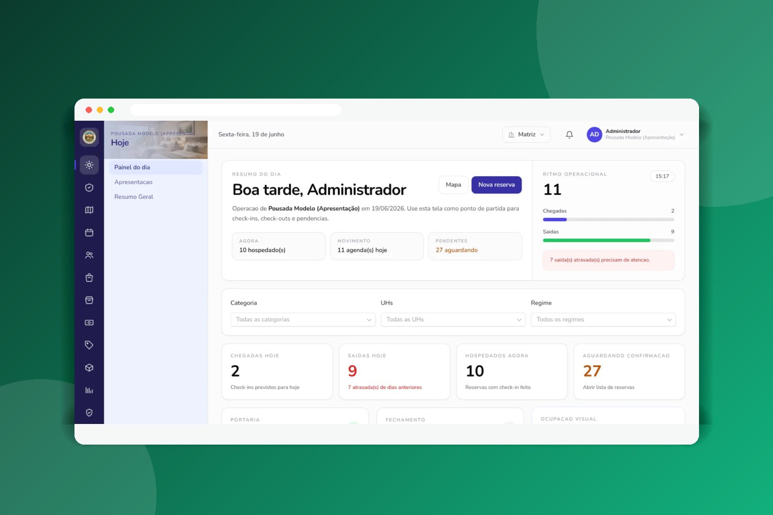The width and height of the screenshot is (773, 515).
Task: Click the green Saidas progress bar
Action: click(x=608, y=240)
